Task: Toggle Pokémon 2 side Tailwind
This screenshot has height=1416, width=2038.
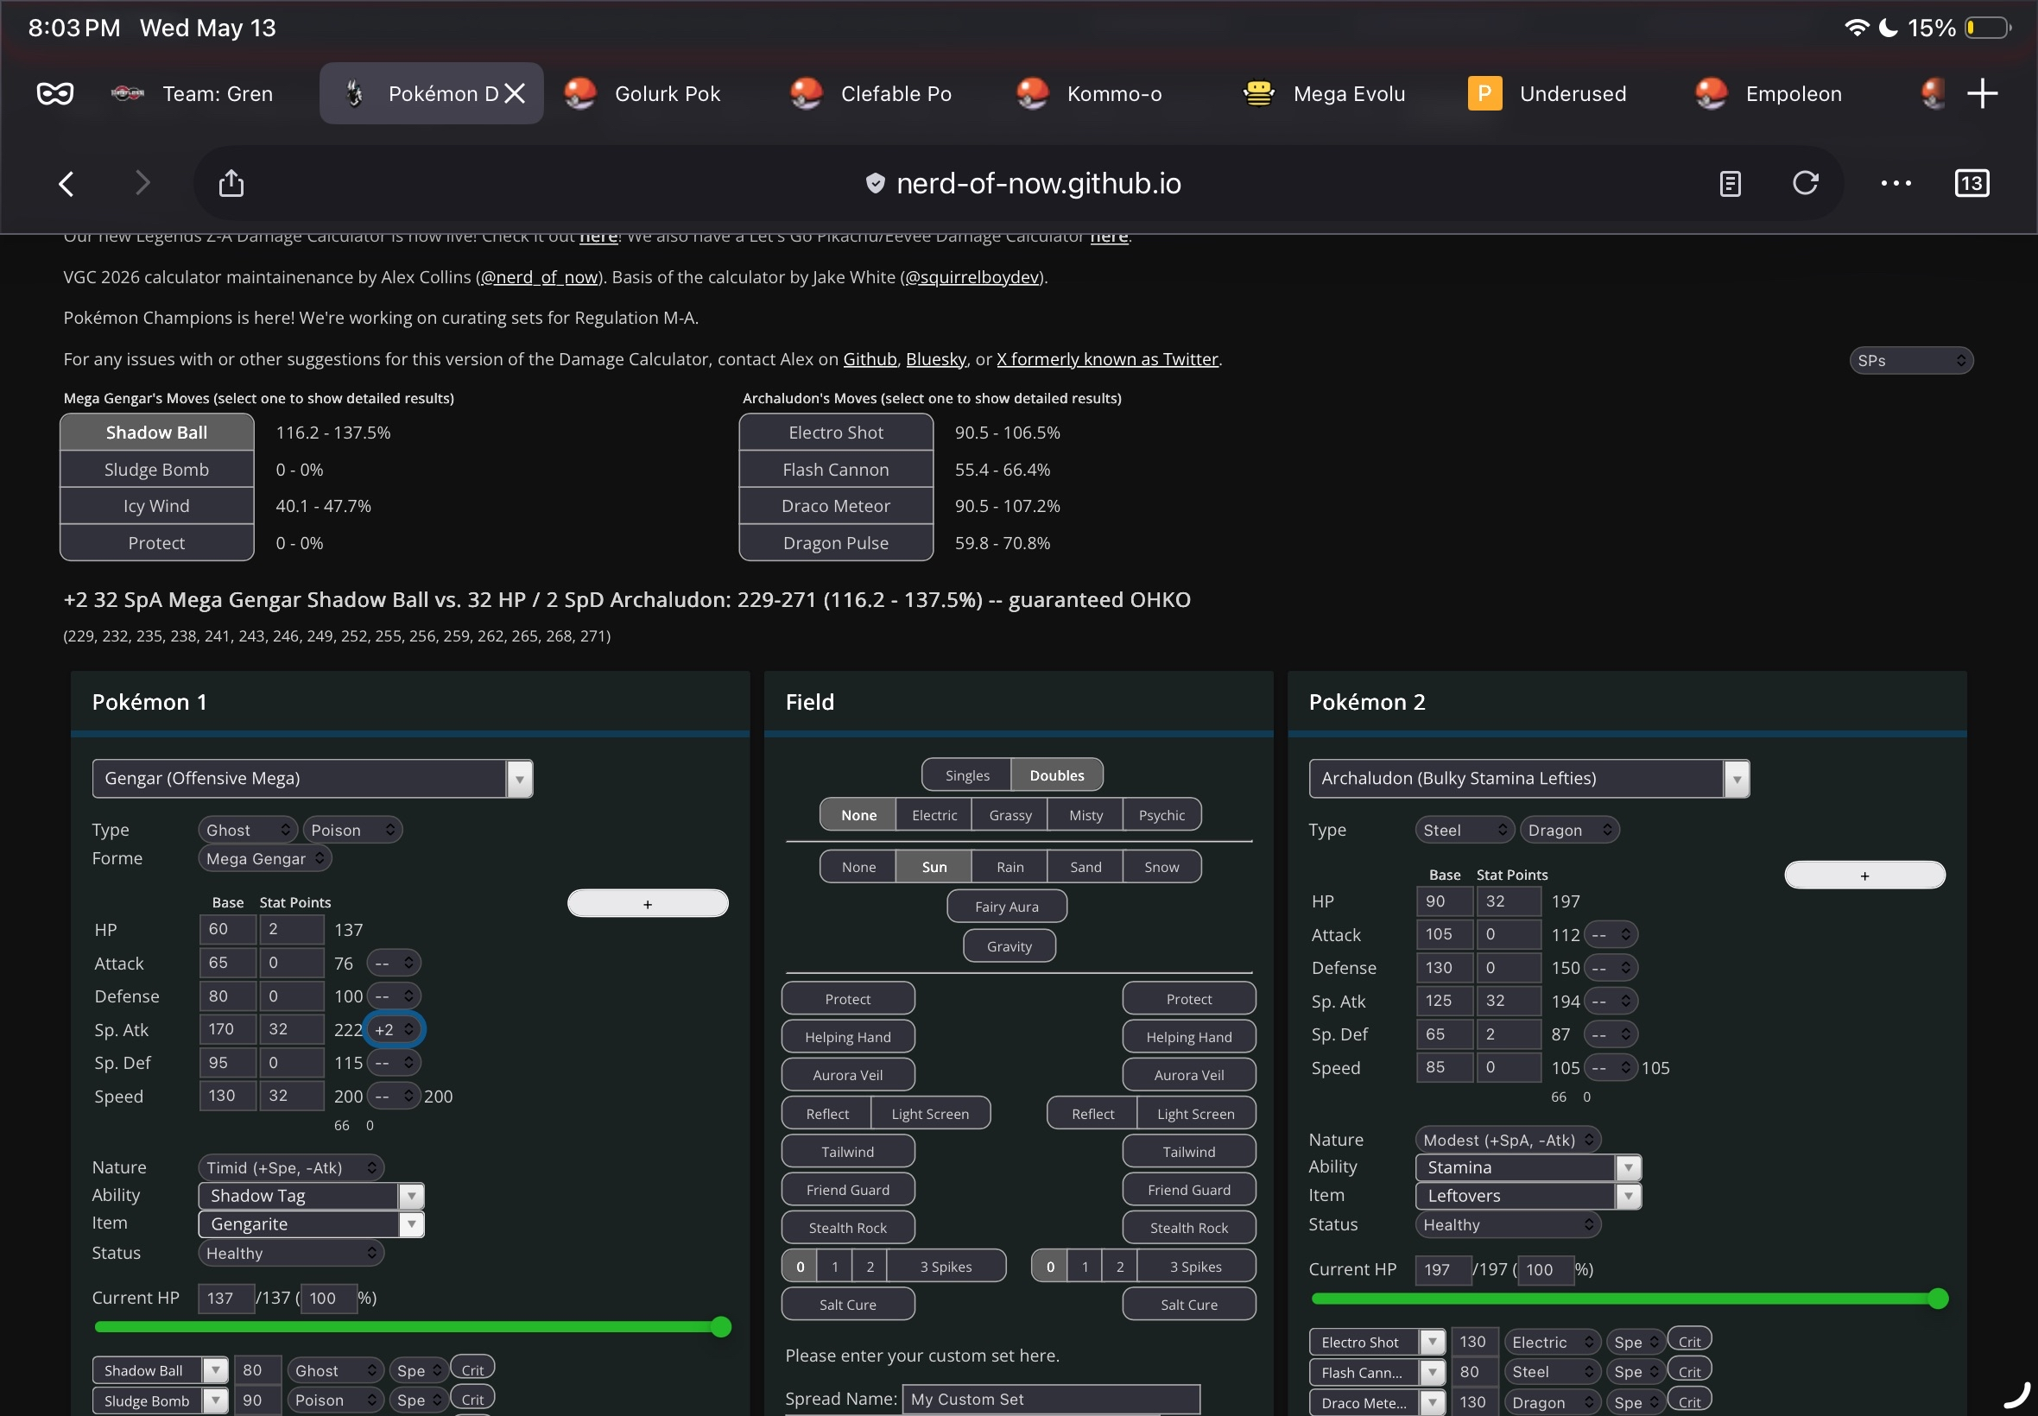Action: point(1189,1152)
